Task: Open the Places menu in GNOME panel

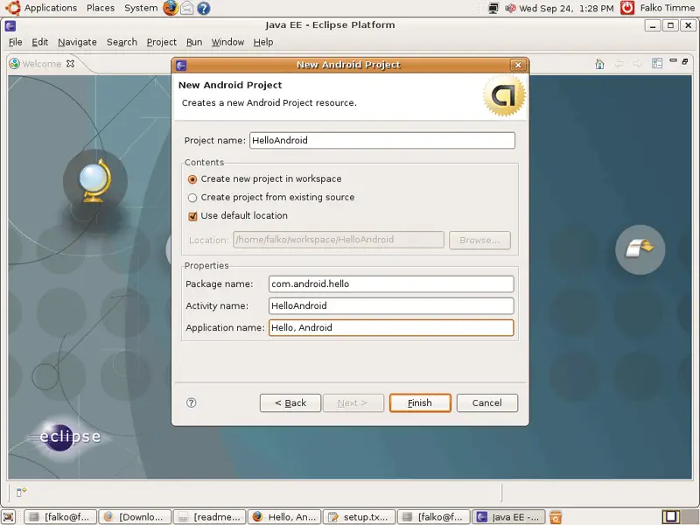Action: (x=101, y=8)
